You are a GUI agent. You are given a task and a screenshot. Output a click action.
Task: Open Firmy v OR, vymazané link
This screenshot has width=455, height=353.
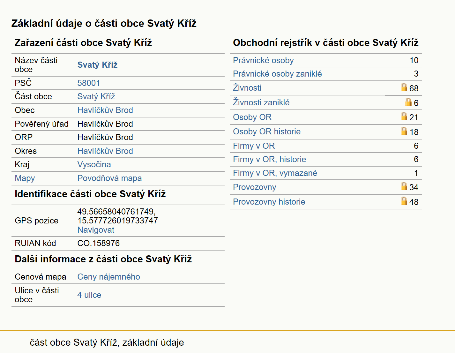pos(275,173)
